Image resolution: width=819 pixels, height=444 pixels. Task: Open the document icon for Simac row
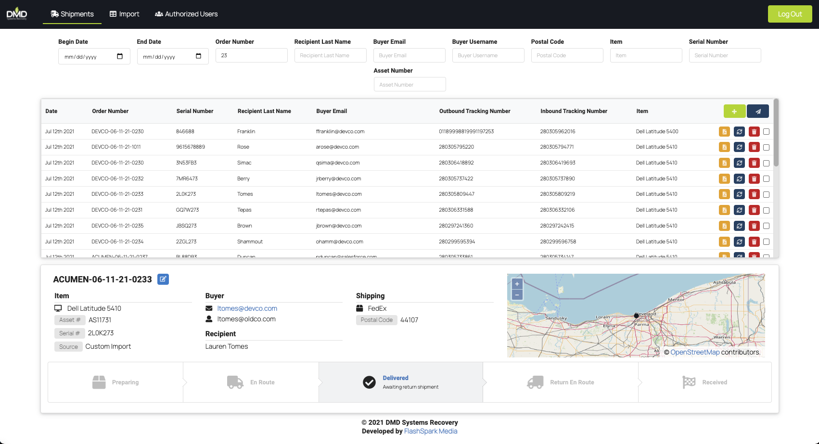click(x=724, y=163)
